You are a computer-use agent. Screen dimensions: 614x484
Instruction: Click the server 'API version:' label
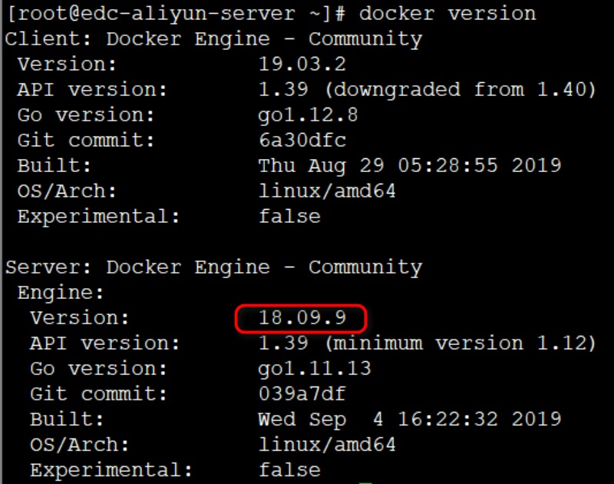tap(105, 343)
